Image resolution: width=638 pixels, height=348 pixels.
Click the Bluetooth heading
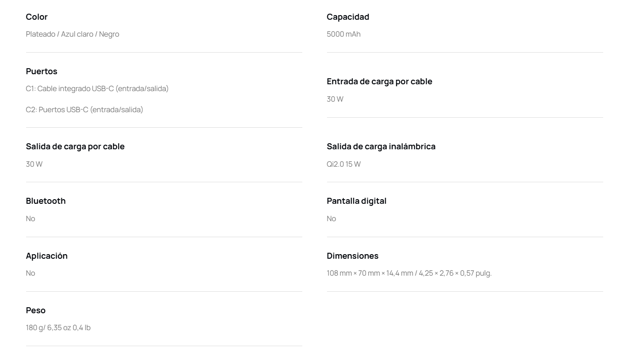click(46, 201)
